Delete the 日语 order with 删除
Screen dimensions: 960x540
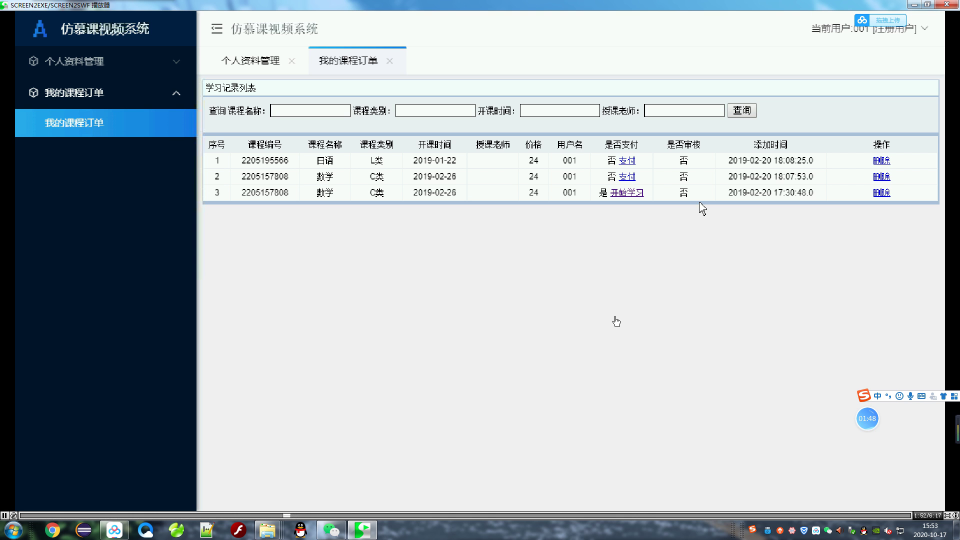click(881, 160)
